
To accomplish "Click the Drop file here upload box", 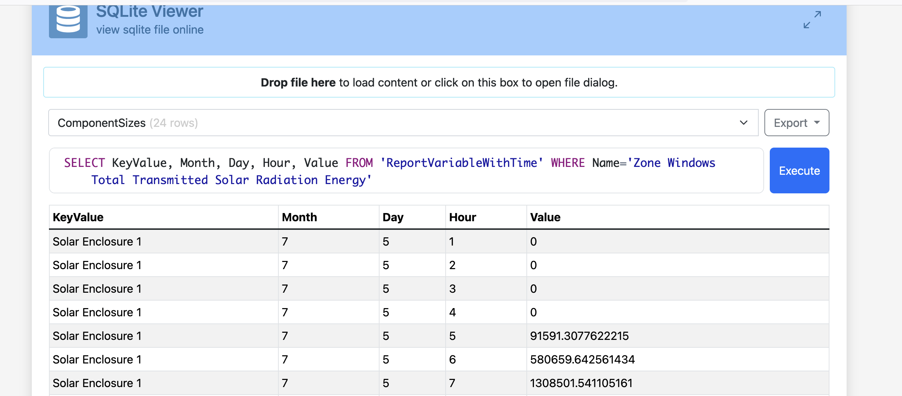I will pos(439,82).
